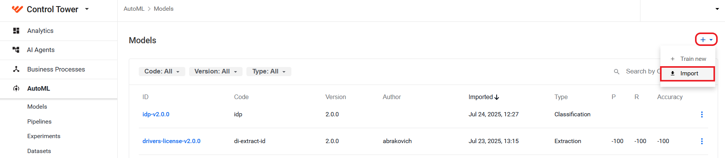Open the Control Tower app switcher arrow
The width and height of the screenshot is (725, 158).
tap(87, 9)
